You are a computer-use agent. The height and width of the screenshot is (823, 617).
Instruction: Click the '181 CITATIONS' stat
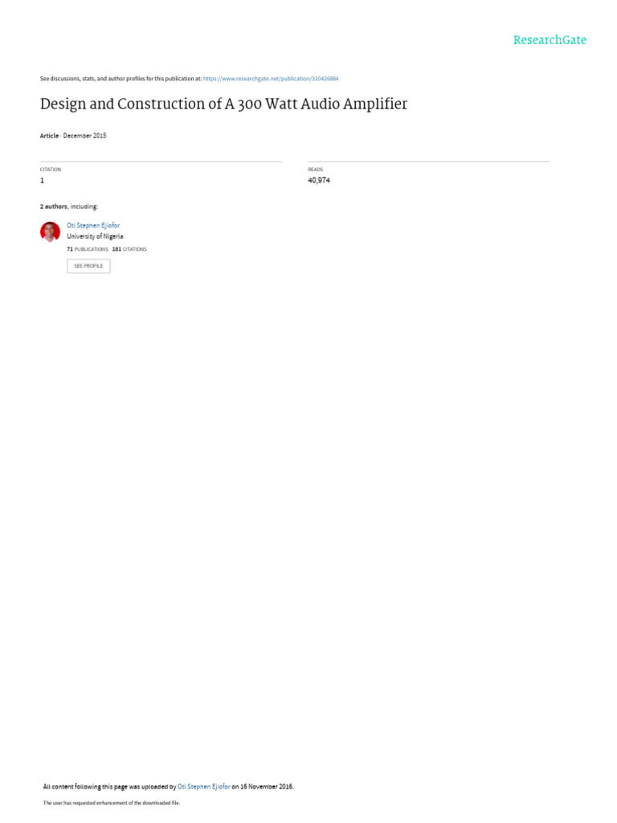[129, 249]
